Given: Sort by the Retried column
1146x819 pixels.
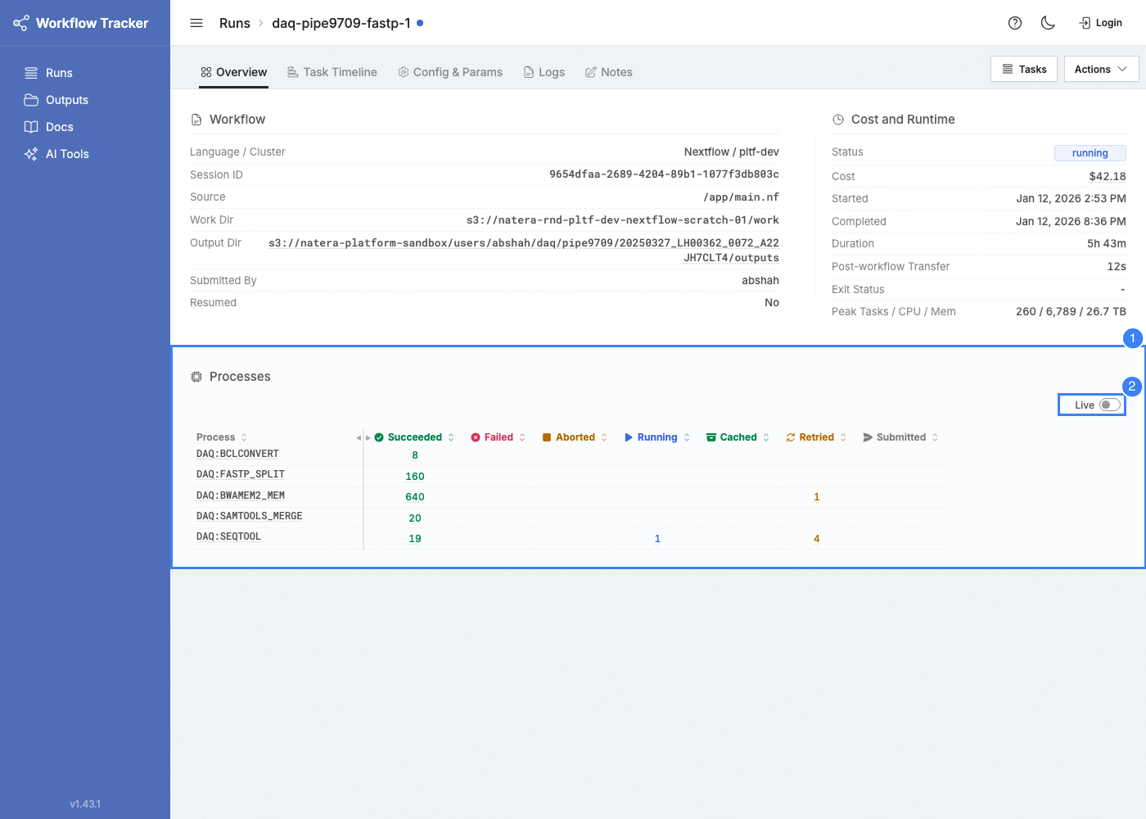Looking at the screenshot, I should tap(843, 437).
